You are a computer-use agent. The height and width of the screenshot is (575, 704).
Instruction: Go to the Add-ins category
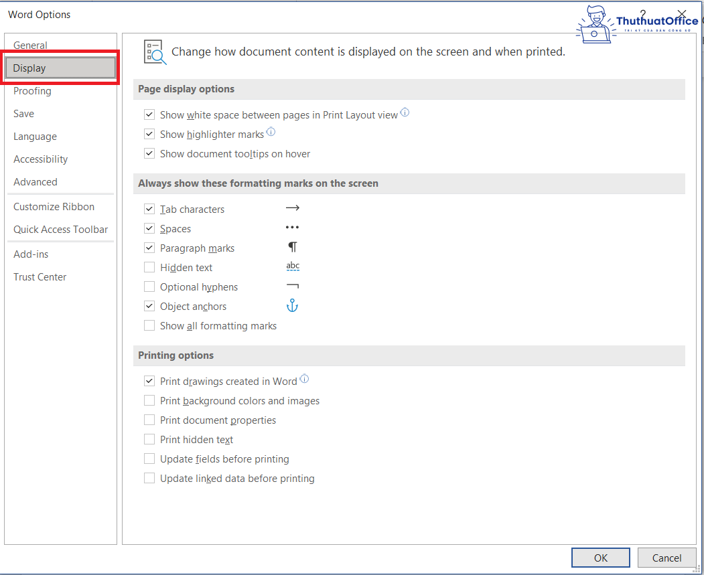pos(31,254)
